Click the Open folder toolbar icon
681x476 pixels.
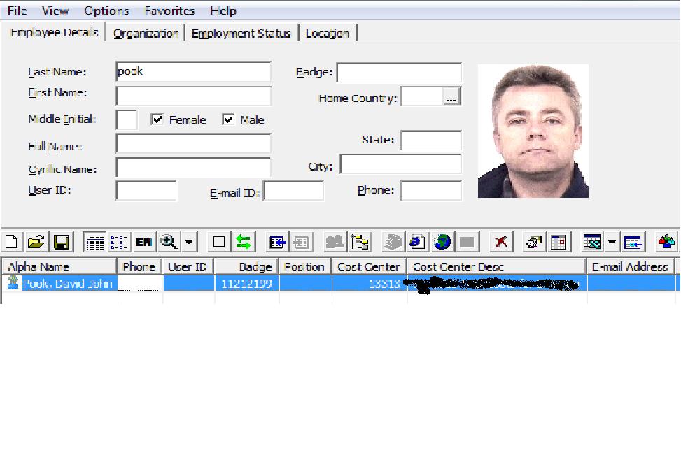coord(36,243)
